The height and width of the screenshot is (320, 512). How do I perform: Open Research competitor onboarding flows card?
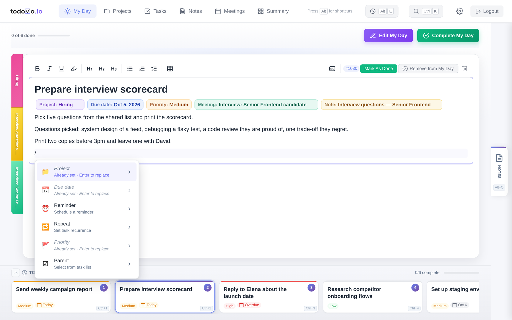373,297
